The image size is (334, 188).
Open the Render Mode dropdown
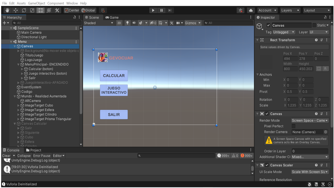click(x=310, y=120)
